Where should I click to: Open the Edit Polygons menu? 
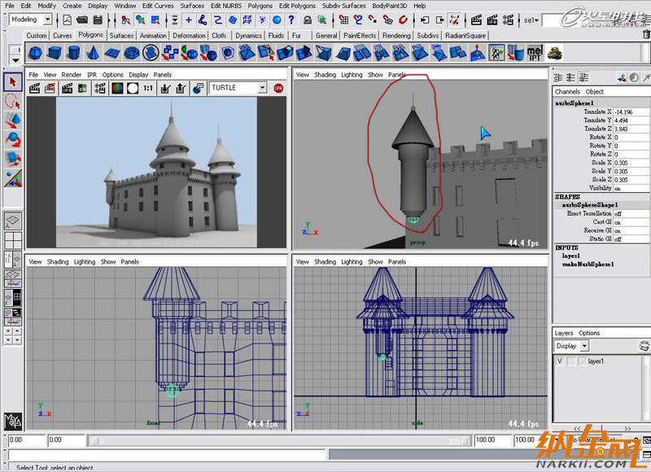(x=298, y=6)
